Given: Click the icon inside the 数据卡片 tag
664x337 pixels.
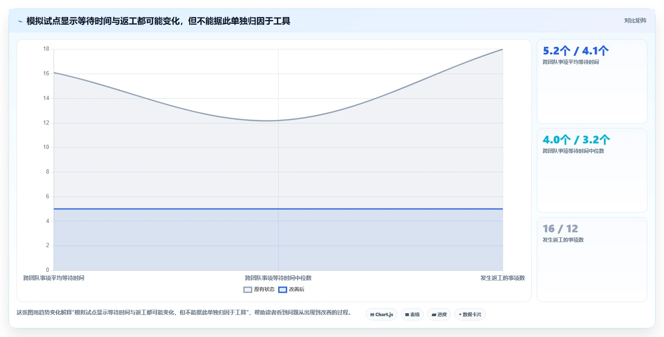Looking at the screenshot, I should [460, 314].
